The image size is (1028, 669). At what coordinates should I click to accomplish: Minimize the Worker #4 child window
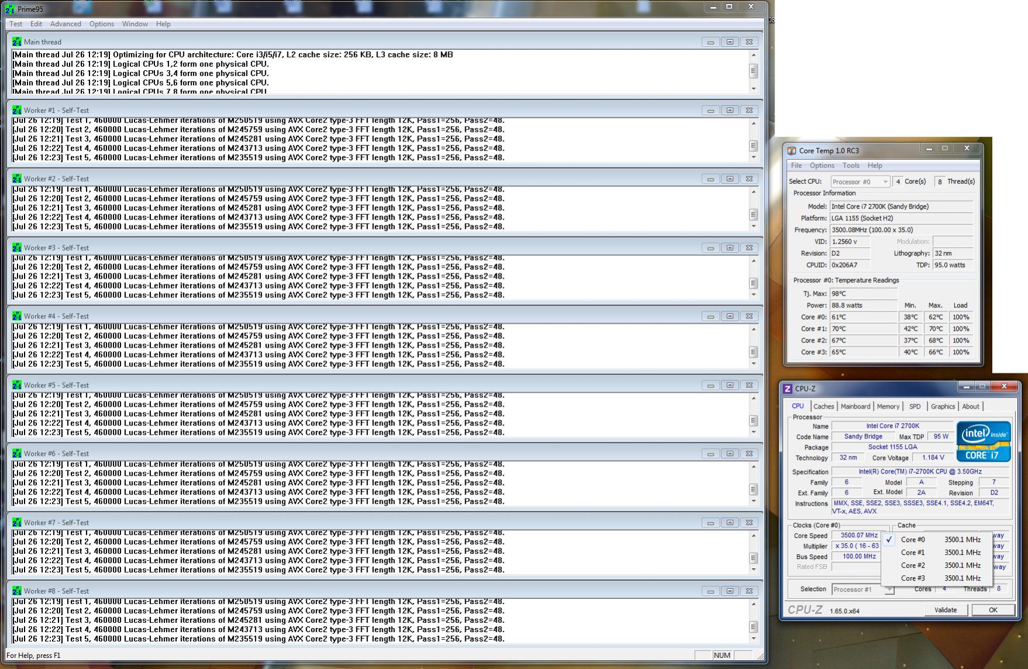(x=710, y=317)
